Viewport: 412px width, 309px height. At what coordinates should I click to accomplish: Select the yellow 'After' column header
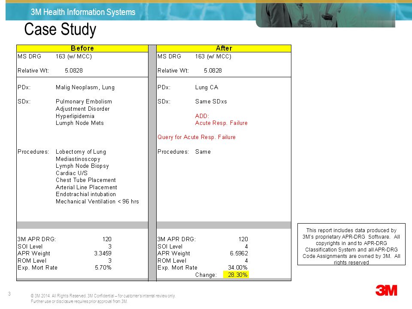pyautogui.click(x=224, y=48)
